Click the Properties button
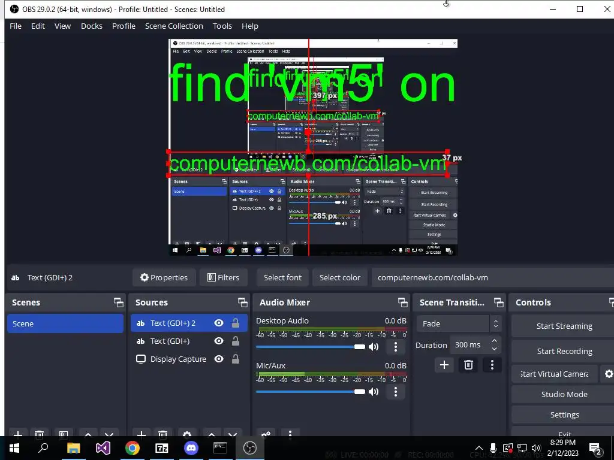 [164, 277]
